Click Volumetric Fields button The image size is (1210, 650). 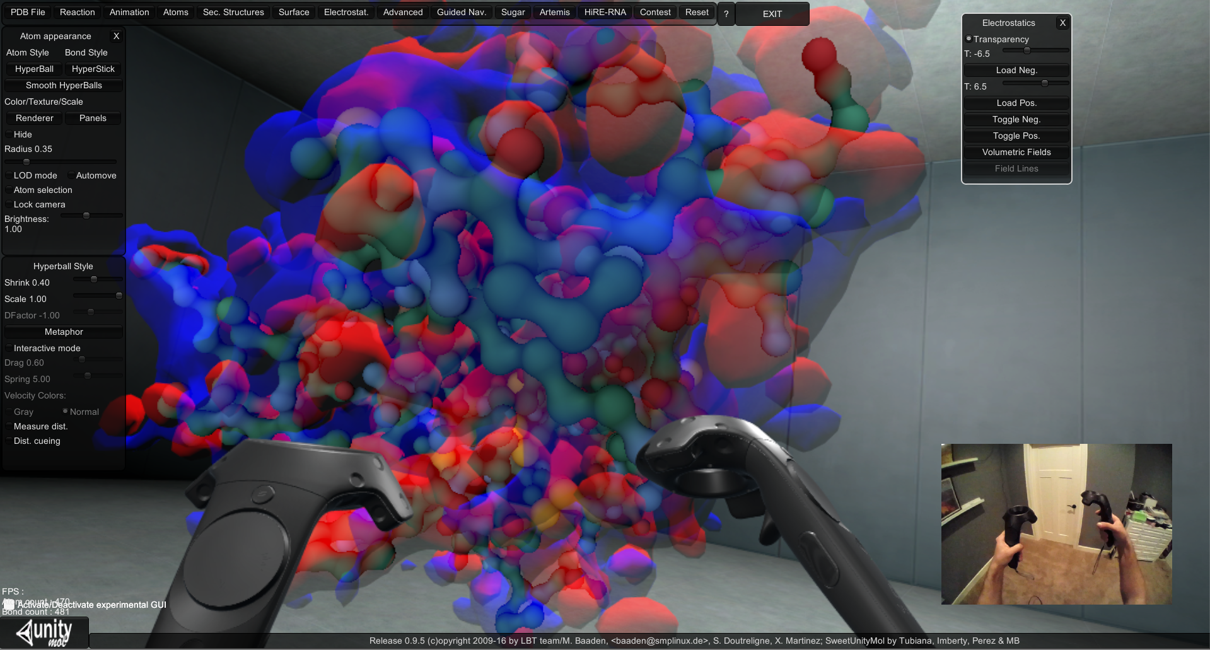click(x=1016, y=152)
